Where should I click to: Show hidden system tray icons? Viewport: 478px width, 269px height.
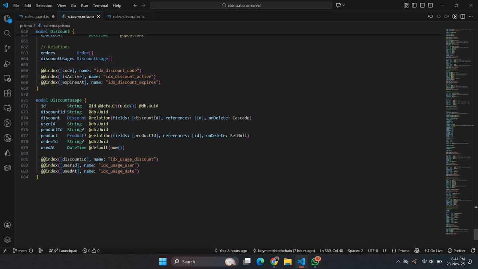pyautogui.click(x=398, y=261)
